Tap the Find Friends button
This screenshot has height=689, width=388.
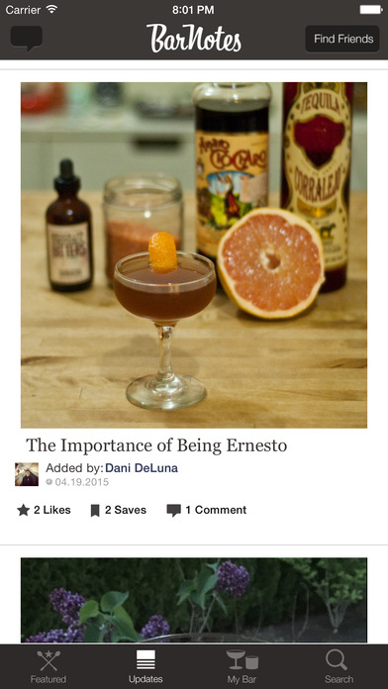tap(342, 39)
